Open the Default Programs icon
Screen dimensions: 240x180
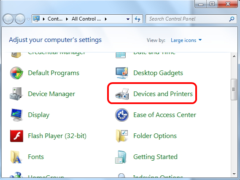tap(16, 73)
